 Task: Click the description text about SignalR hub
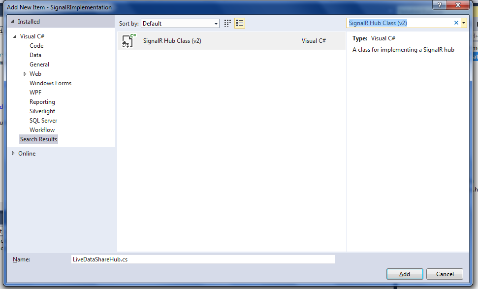point(403,50)
